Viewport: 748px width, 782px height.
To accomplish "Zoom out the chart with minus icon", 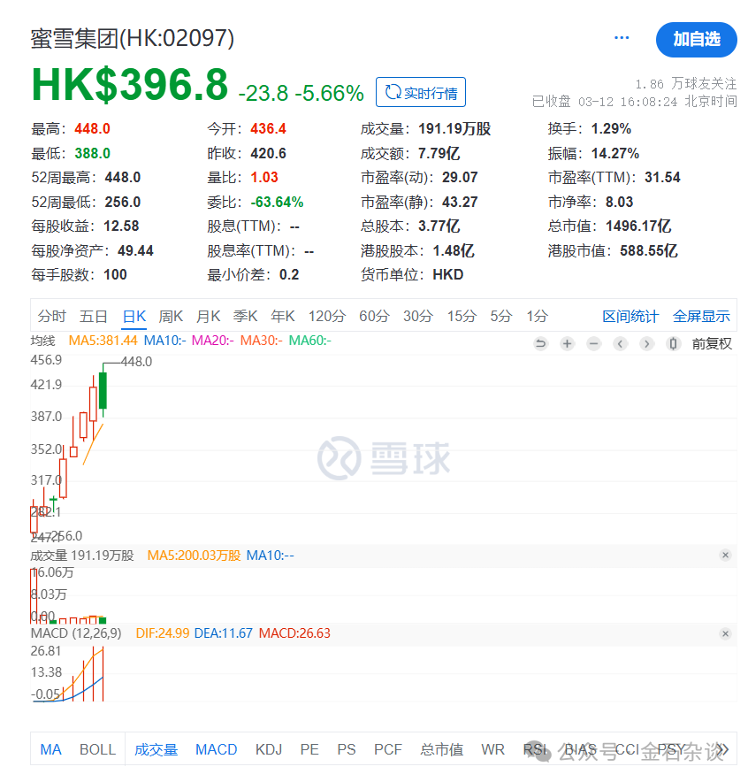I will click(593, 343).
